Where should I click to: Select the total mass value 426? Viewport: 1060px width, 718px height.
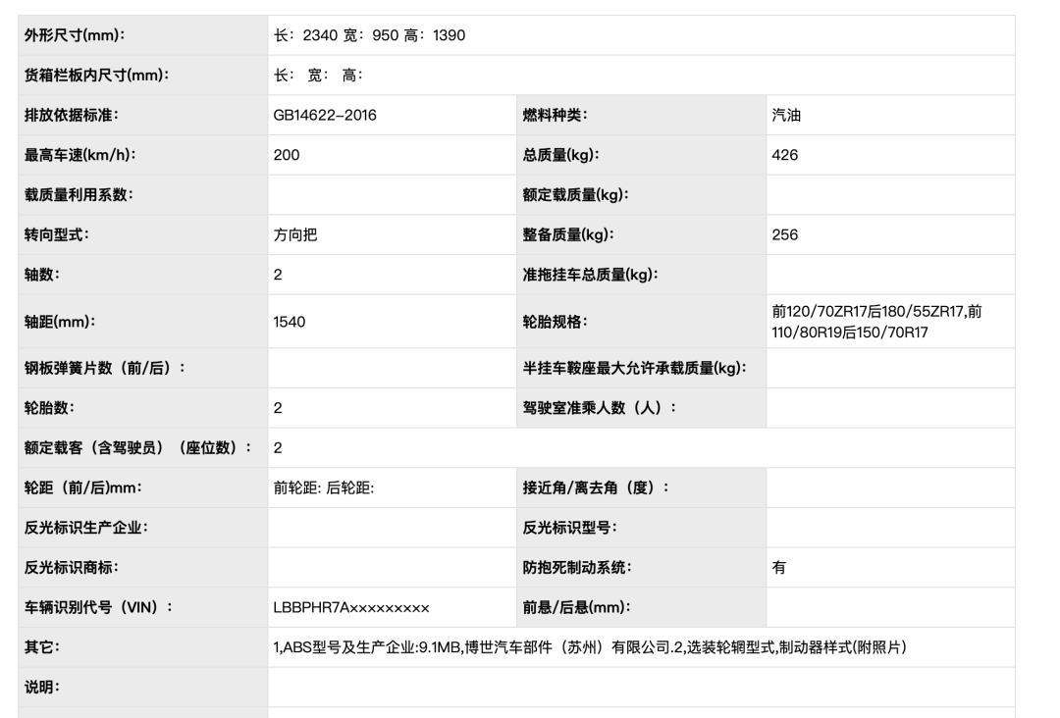tap(779, 155)
